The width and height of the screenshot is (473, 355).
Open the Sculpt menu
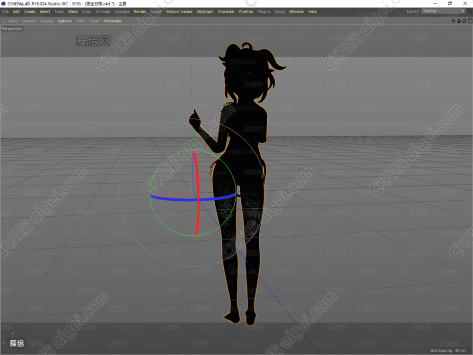(x=156, y=11)
